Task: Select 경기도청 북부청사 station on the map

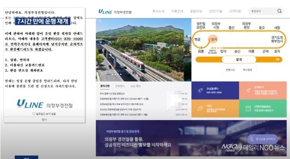Action: 277,39
